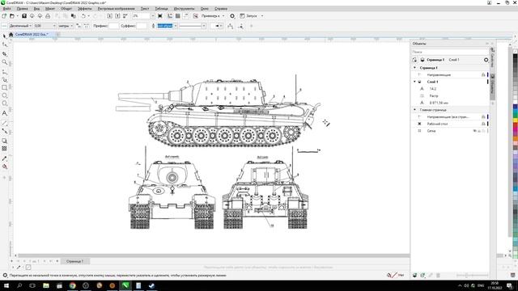Open the dimension style dropdown
Viewport: 518px width, 291px height.
pyautogui.click(x=31, y=26)
